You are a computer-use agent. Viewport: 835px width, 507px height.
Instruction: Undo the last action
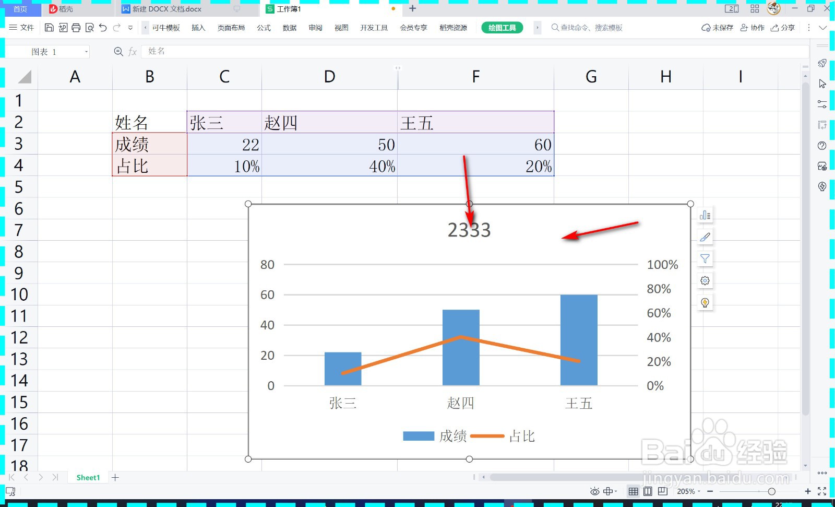[103, 28]
